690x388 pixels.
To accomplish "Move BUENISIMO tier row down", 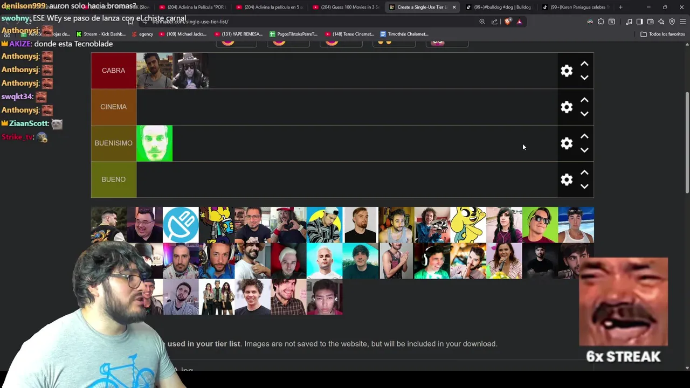I will pyautogui.click(x=584, y=150).
